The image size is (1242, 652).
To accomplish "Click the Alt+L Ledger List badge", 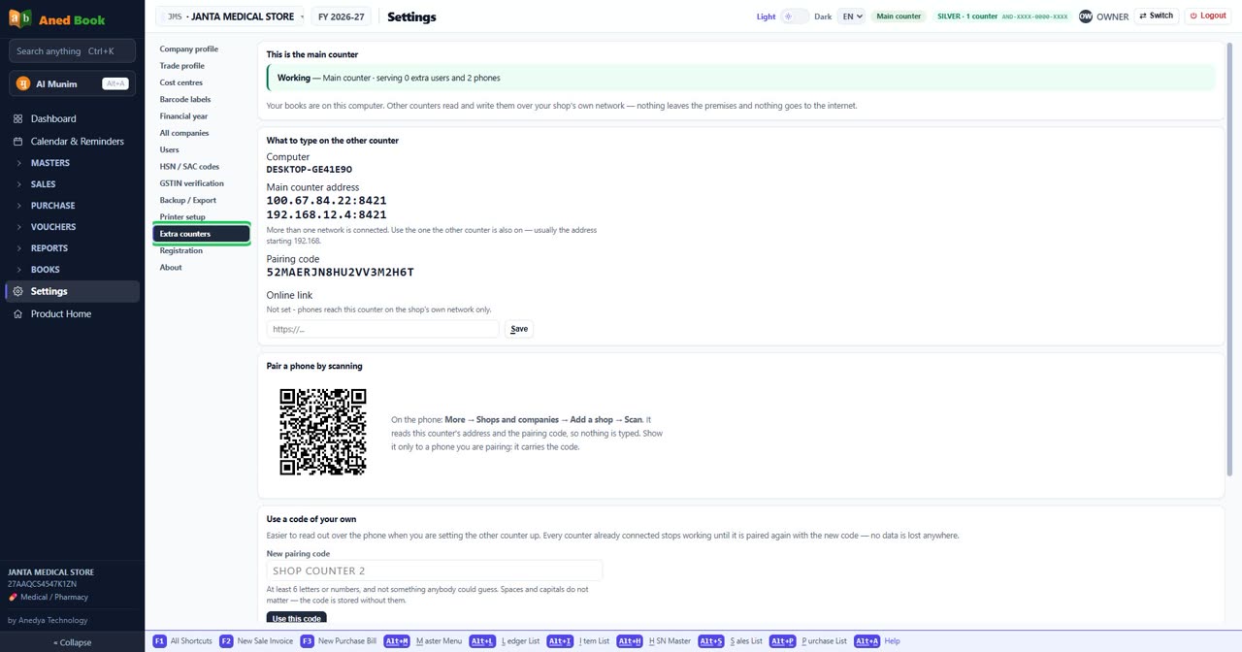I will (x=482, y=641).
